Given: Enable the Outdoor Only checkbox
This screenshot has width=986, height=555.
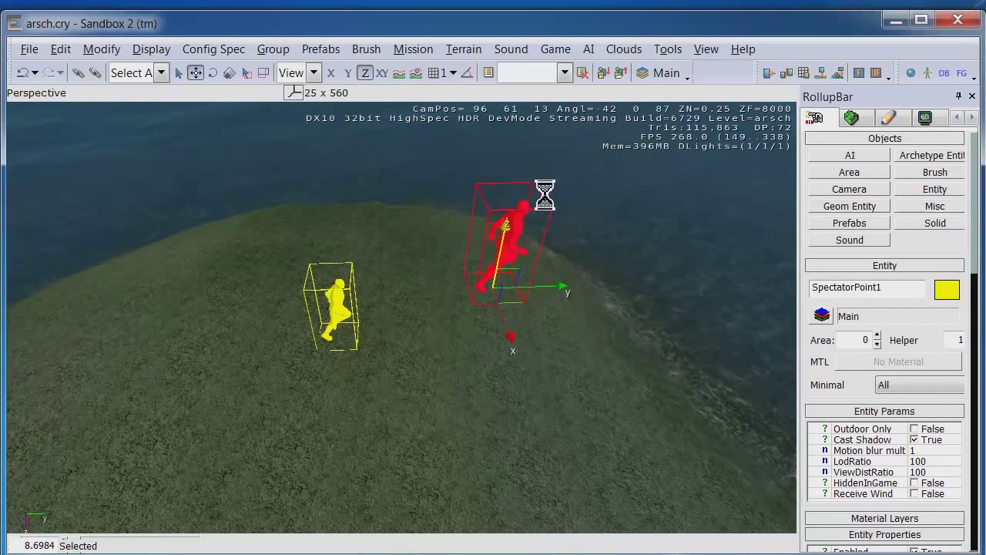Looking at the screenshot, I should pyautogui.click(x=914, y=429).
